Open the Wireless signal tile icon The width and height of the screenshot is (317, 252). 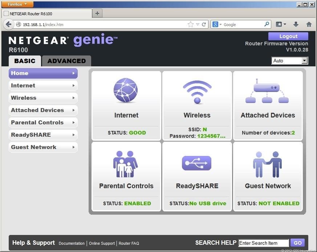click(x=197, y=92)
